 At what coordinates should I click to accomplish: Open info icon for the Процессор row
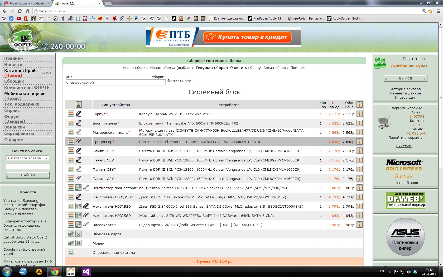click(x=359, y=142)
